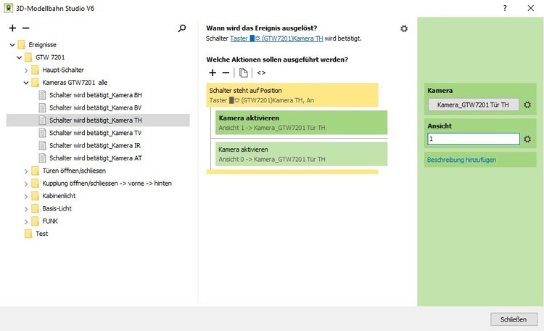Click the Schließen button
The width and height of the screenshot is (544, 331).
tap(514, 319)
